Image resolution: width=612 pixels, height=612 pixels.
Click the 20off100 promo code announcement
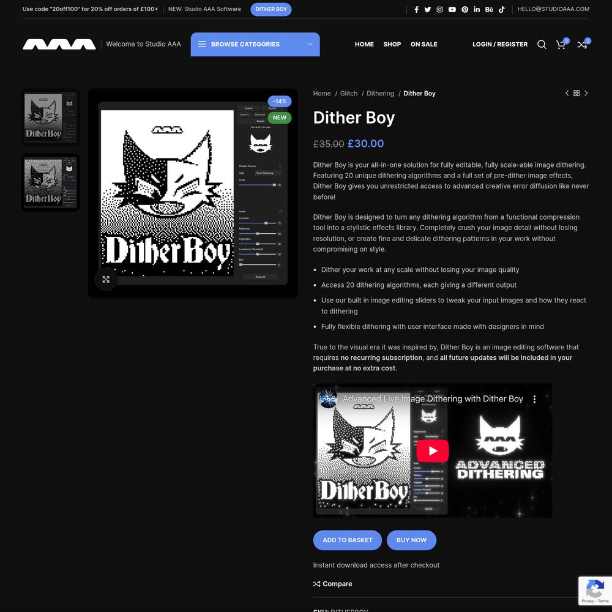(x=90, y=9)
